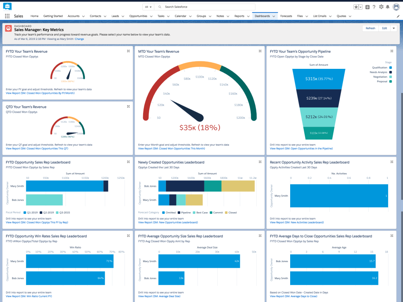Viewport: 403px width, 302px height.
Task: View Report Closed Won Opportunities This Month
Action: point(171,149)
